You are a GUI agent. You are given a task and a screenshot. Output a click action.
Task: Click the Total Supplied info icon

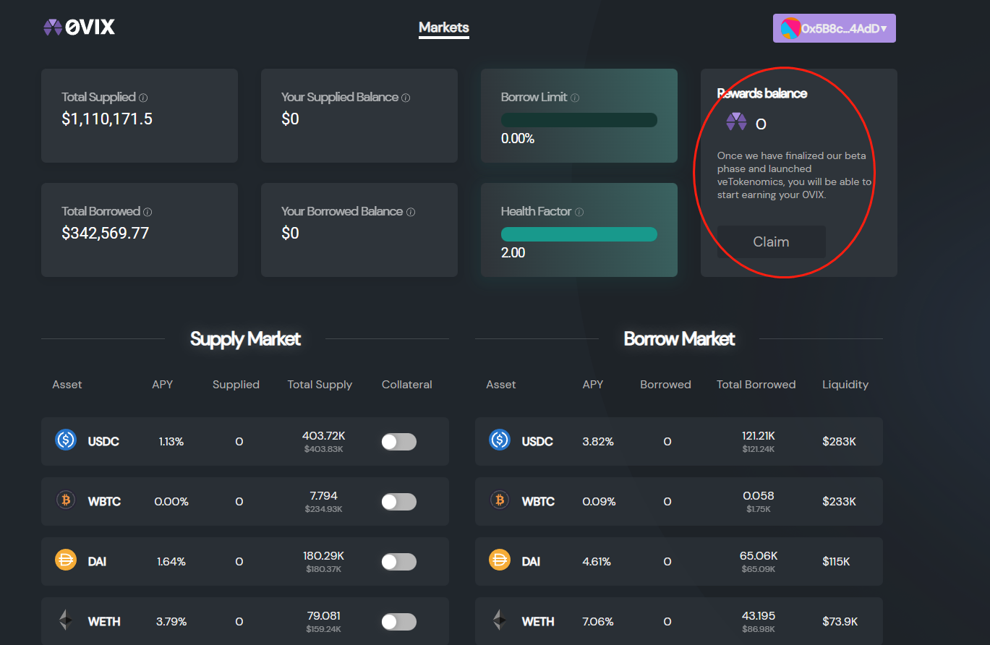143,98
